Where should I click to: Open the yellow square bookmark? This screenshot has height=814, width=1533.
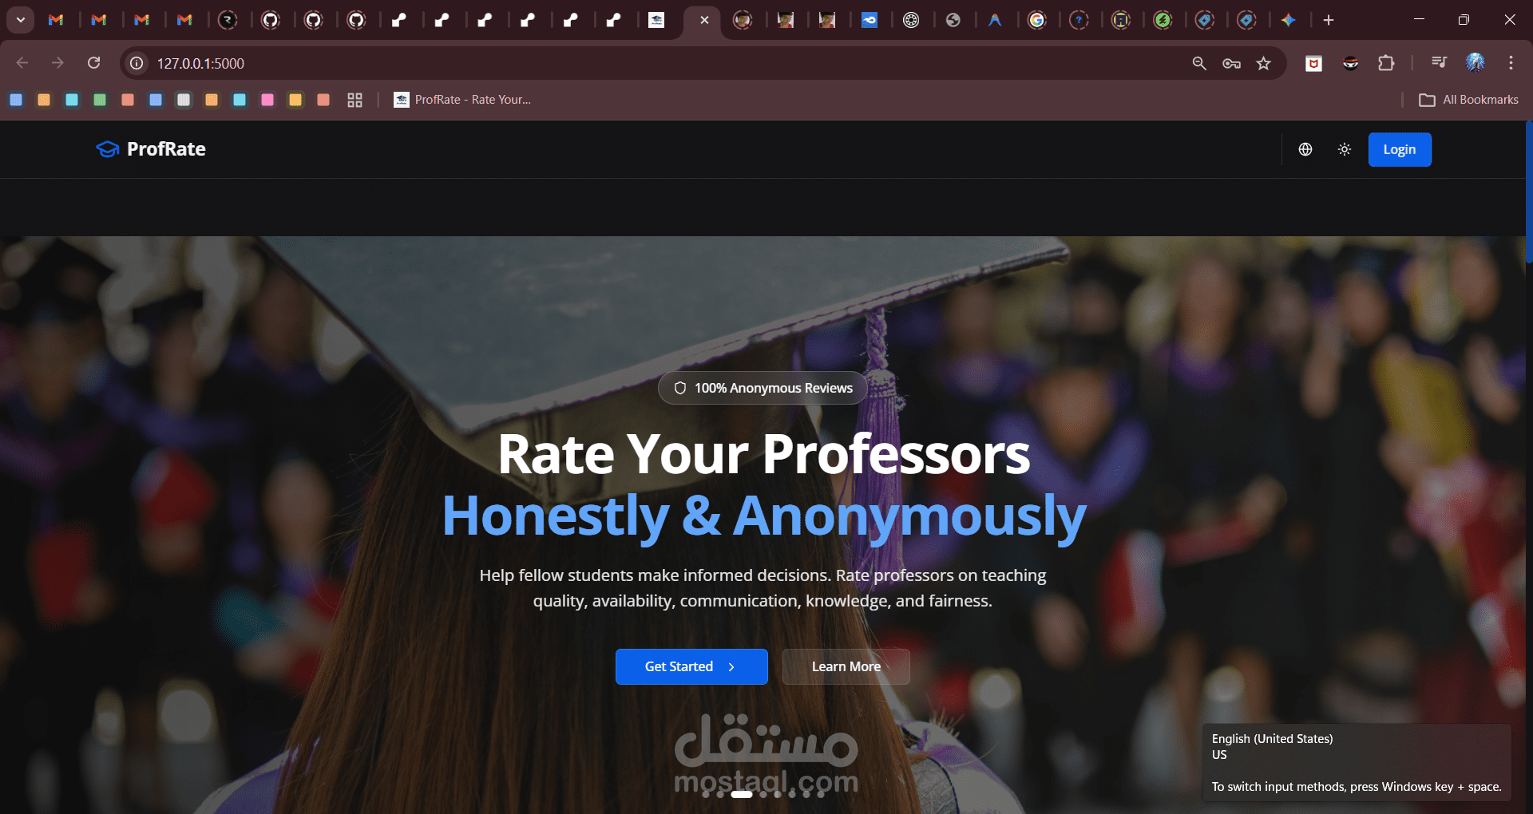[295, 100]
